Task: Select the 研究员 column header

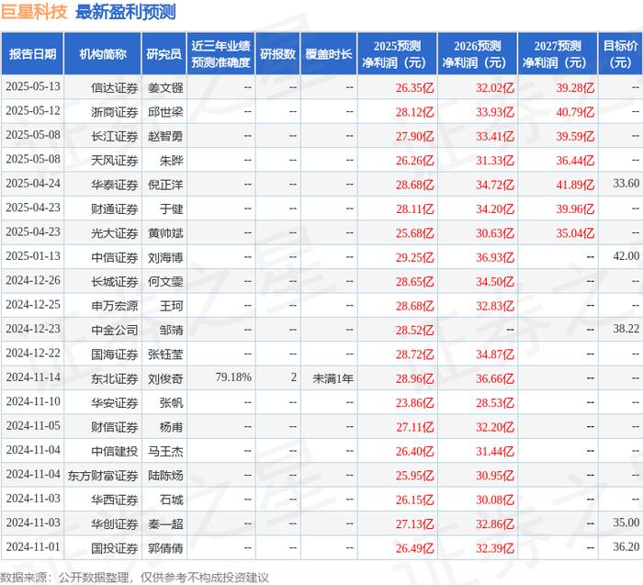Action: pyautogui.click(x=164, y=53)
